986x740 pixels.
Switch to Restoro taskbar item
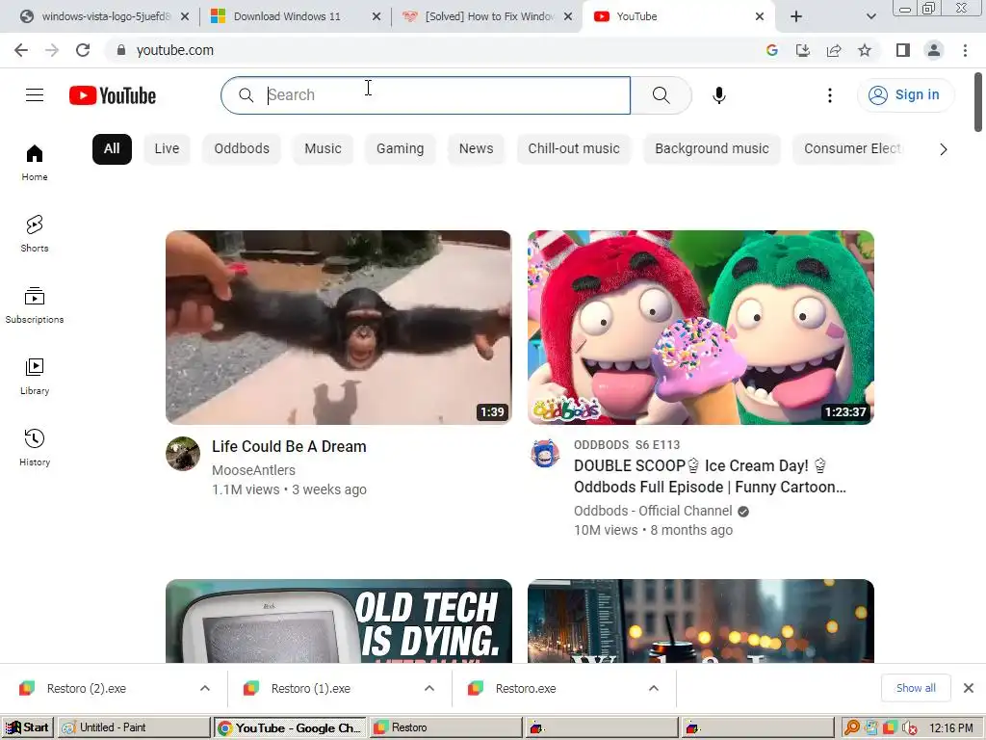click(x=446, y=727)
